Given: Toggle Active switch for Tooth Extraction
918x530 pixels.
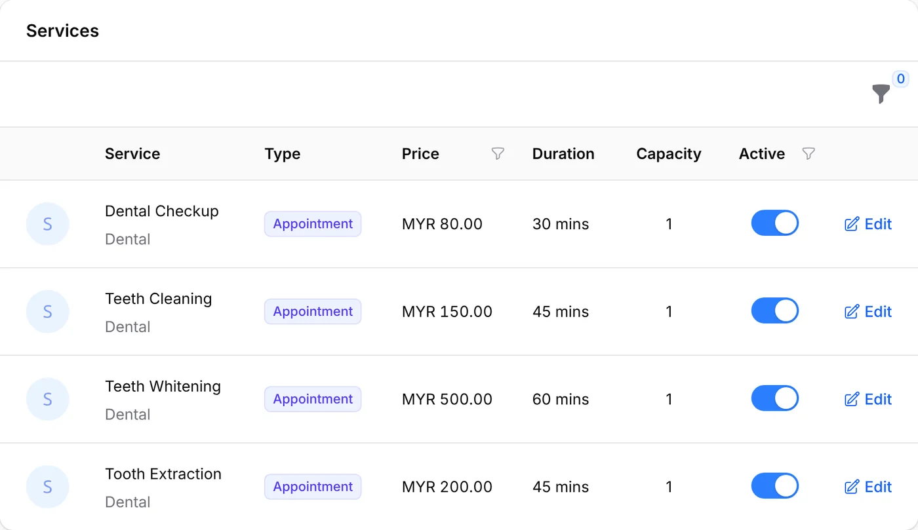Looking at the screenshot, I should pos(775,487).
